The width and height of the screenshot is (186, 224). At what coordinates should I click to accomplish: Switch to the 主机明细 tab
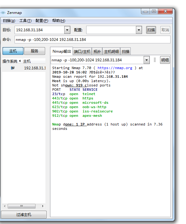pos(111,51)
